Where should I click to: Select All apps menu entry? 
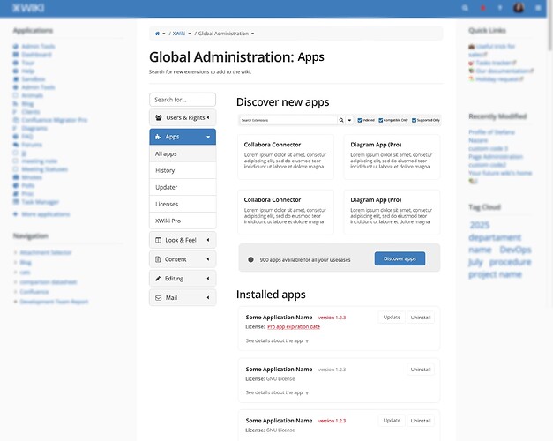(183, 153)
